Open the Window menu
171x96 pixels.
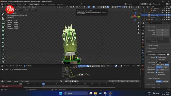click(19, 4)
